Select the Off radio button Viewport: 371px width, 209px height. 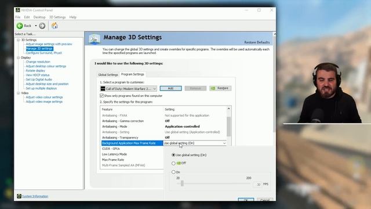tap(173, 163)
